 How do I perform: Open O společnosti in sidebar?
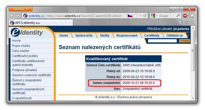click(x=22, y=98)
